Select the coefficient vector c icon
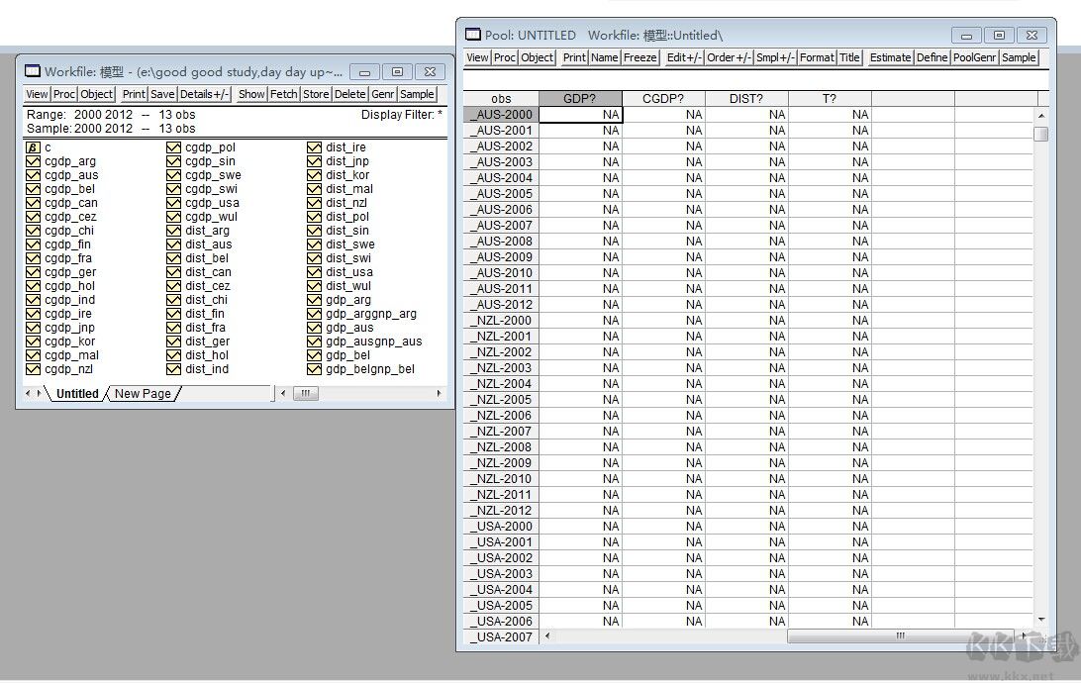 34,147
